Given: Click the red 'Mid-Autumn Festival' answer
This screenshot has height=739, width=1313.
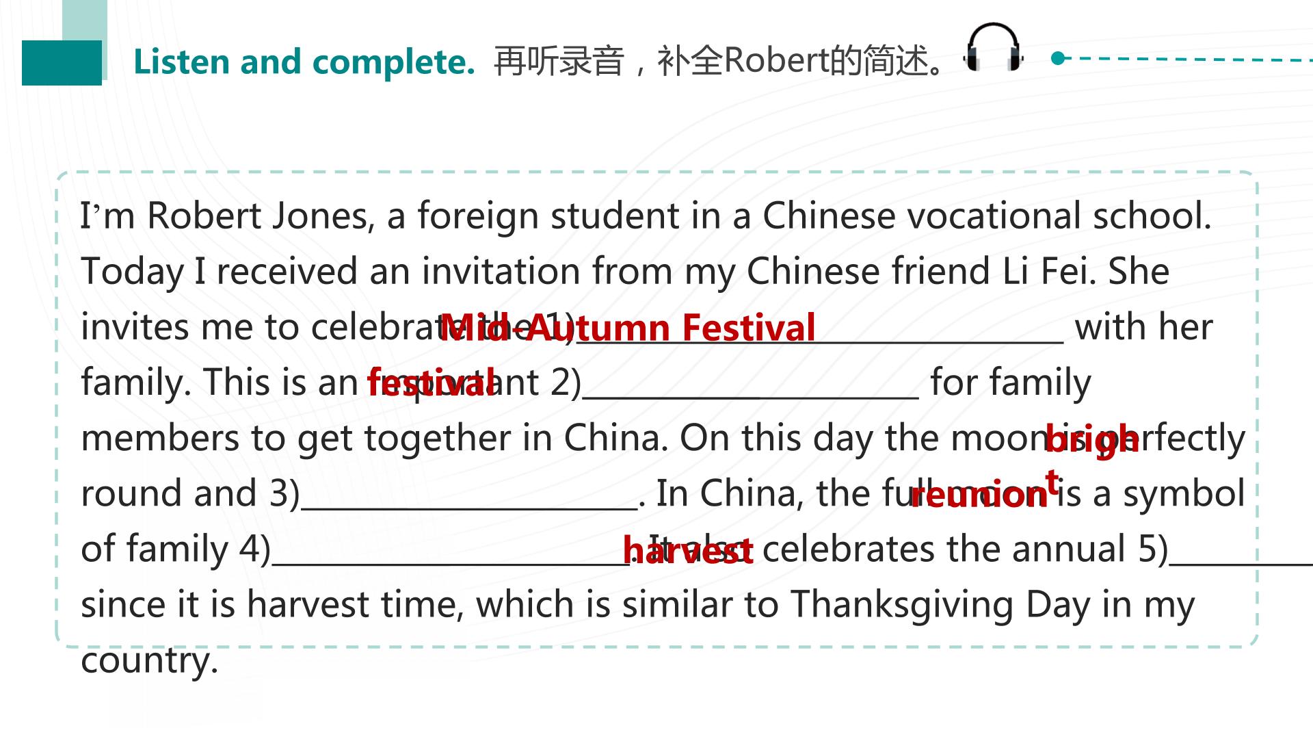Looking at the screenshot, I should click(628, 327).
